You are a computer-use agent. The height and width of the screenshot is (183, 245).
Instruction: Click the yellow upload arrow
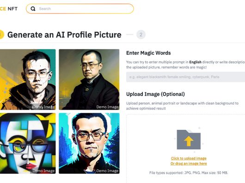[189, 141]
